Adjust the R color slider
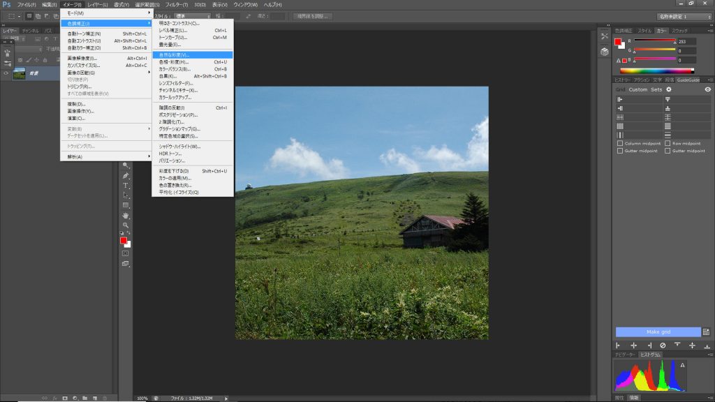This screenshot has width=715, height=402. (655, 41)
